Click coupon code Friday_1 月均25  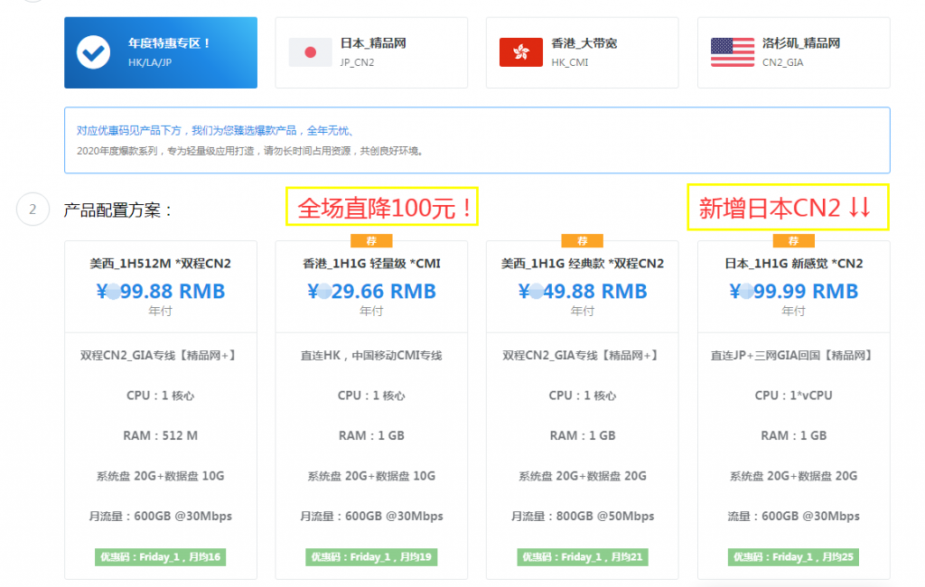[x=793, y=557]
